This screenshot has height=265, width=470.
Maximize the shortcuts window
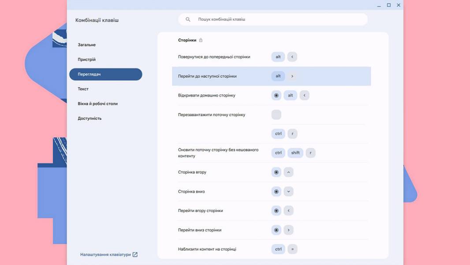(389, 5)
